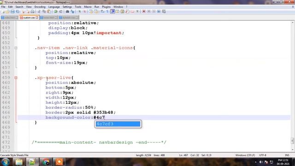Open the Encoding menu
Viewport: 295px width, 166px height.
(x=40, y=7)
